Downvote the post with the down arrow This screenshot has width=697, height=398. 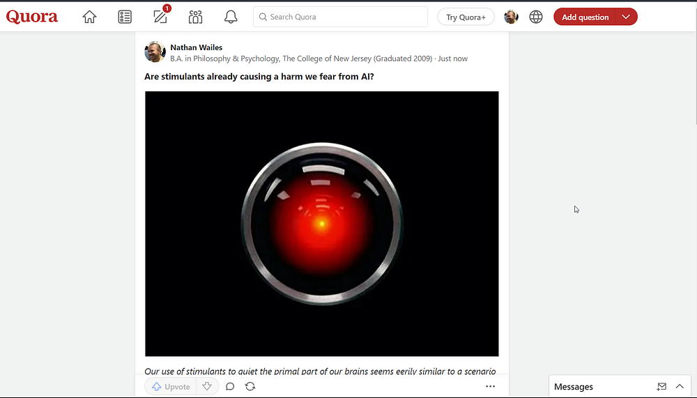click(x=207, y=386)
